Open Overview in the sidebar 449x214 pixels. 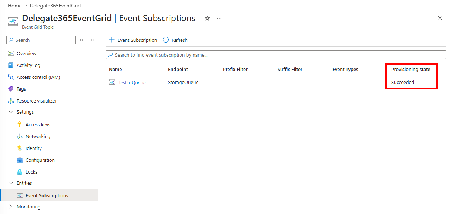click(27, 54)
